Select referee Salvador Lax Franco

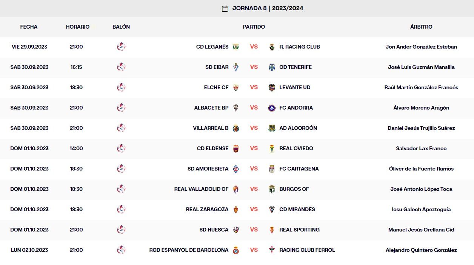point(421,149)
